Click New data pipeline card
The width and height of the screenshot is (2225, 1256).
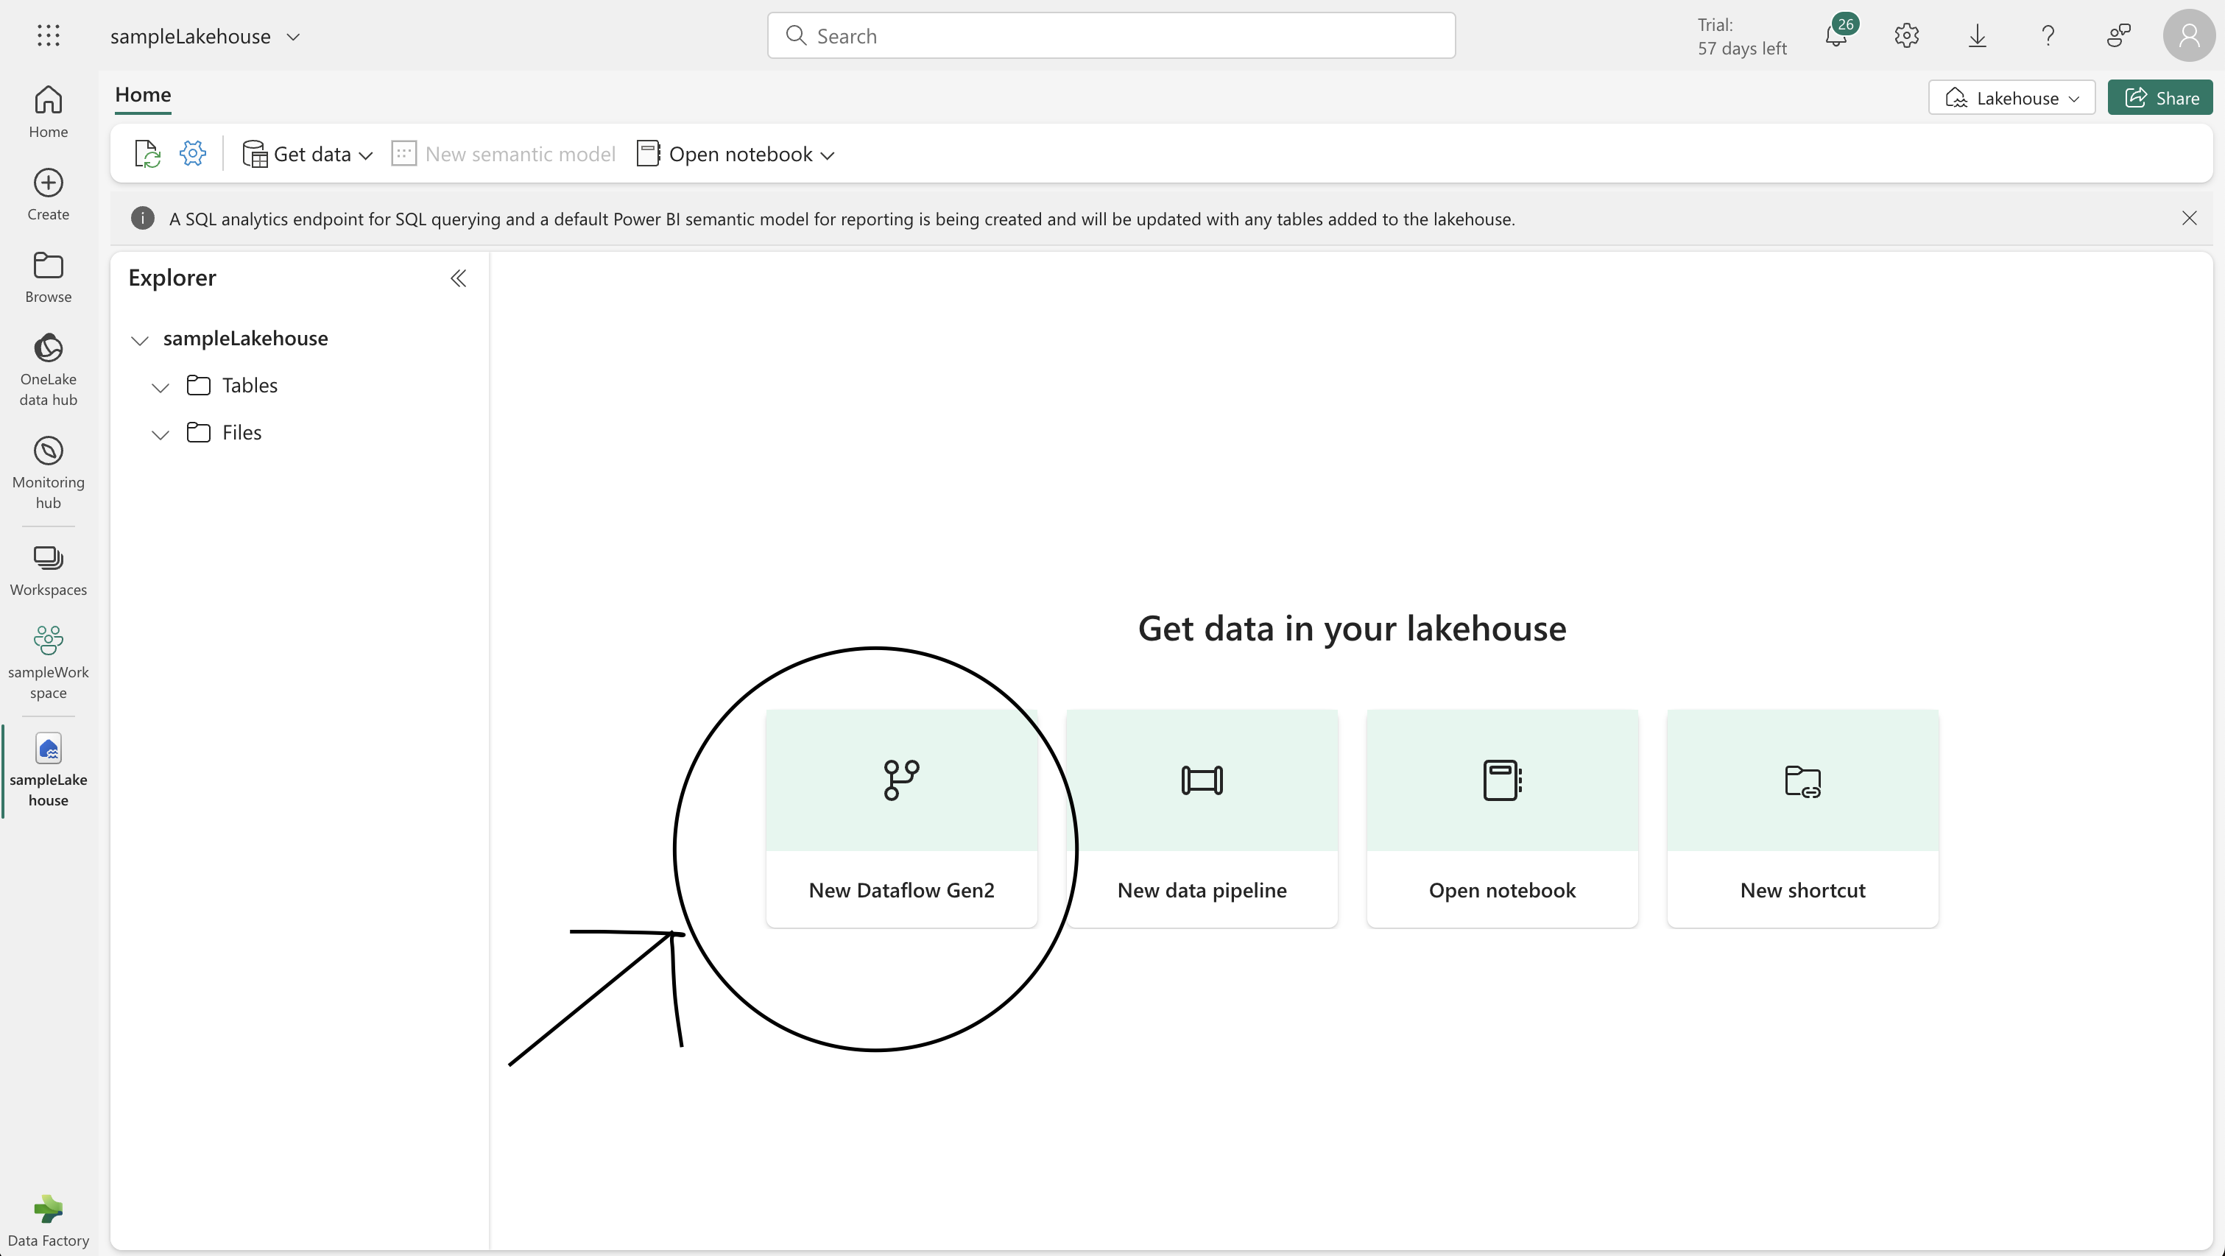(1202, 818)
